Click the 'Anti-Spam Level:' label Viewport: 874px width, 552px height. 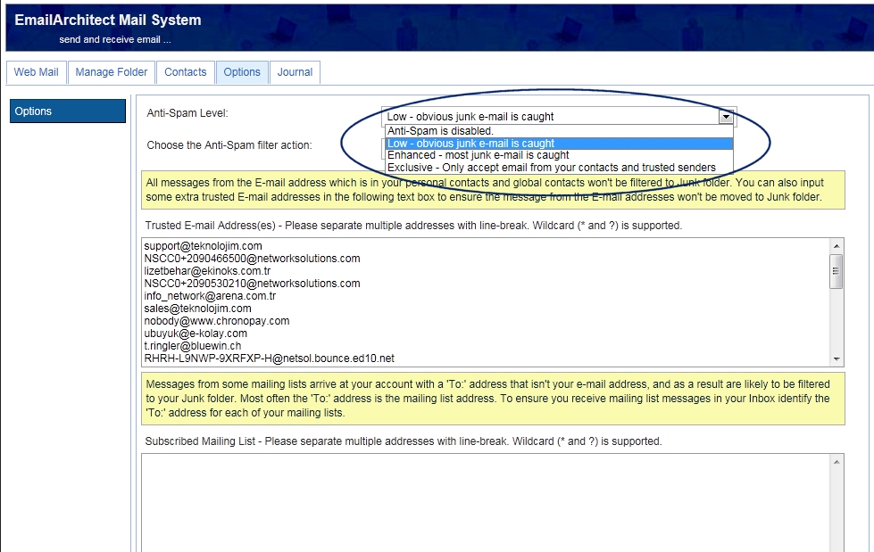pyautogui.click(x=187, y=113)
